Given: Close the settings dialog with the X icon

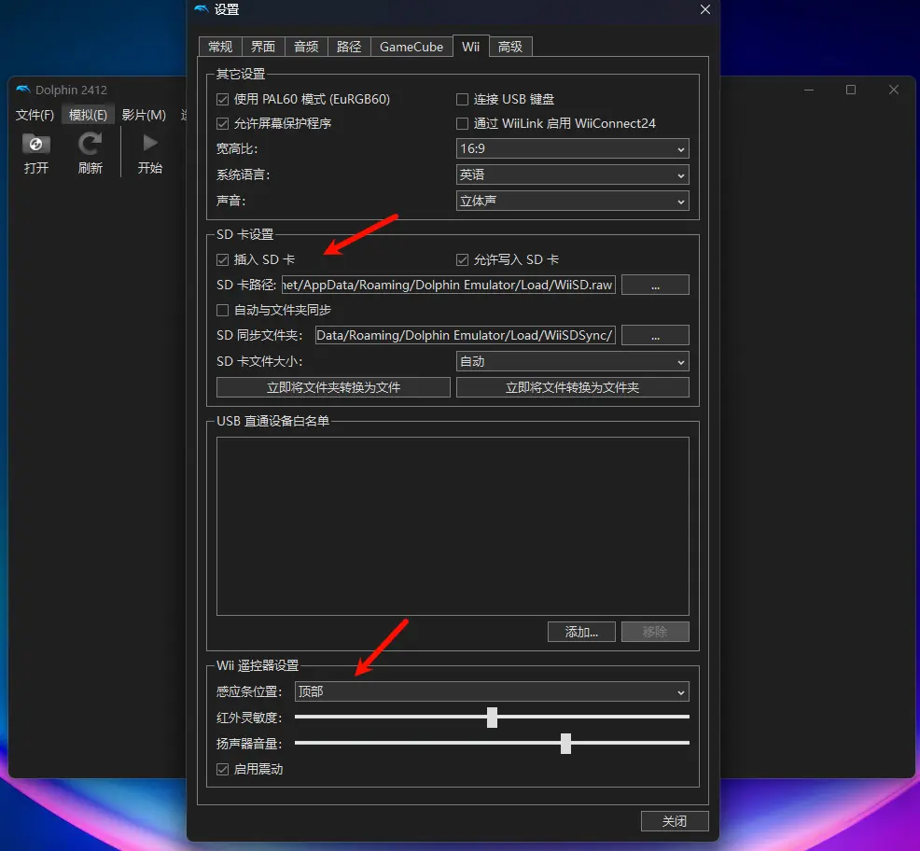Looking at the screenshot, I should pyautogui.click(x=705, y=10).
